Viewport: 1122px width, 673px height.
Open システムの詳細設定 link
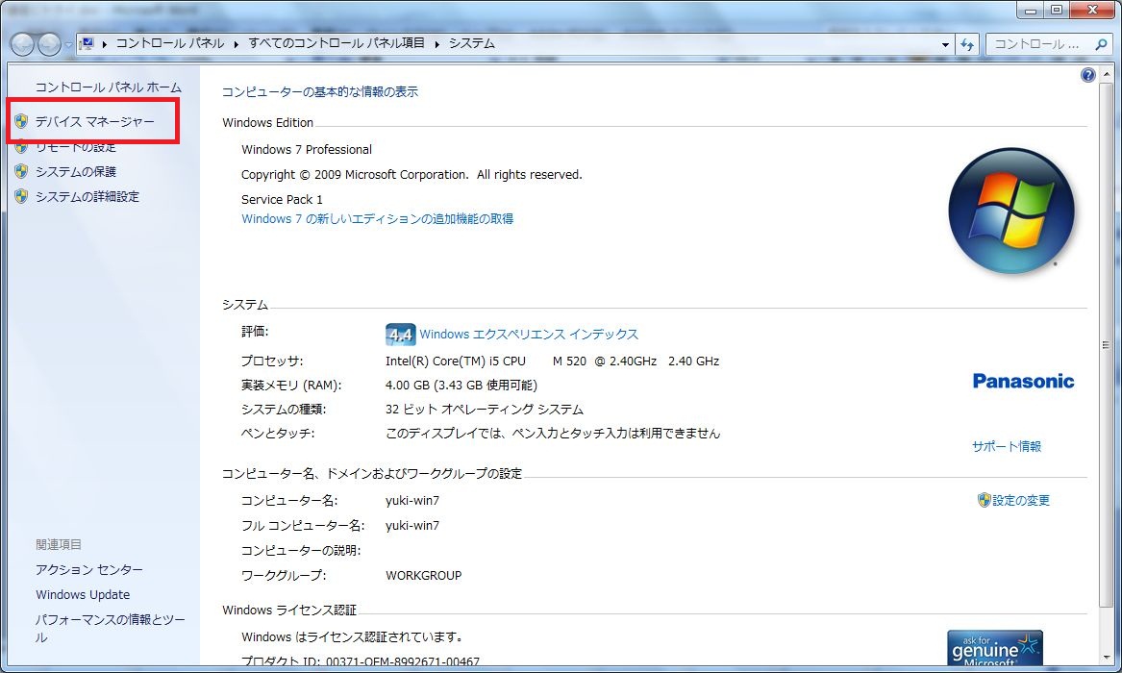(x=87, y=197)
